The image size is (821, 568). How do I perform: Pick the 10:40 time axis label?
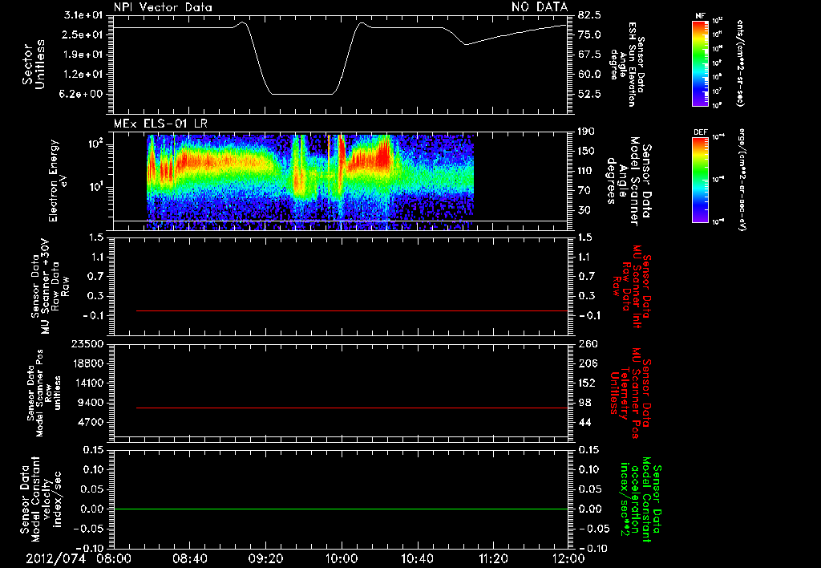coord(417,558)
